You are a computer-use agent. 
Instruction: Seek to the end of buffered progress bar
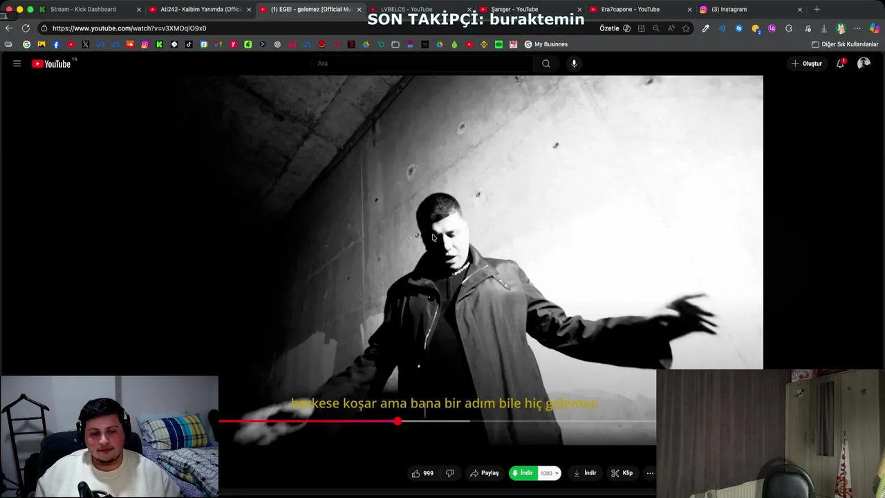[469, 421]
